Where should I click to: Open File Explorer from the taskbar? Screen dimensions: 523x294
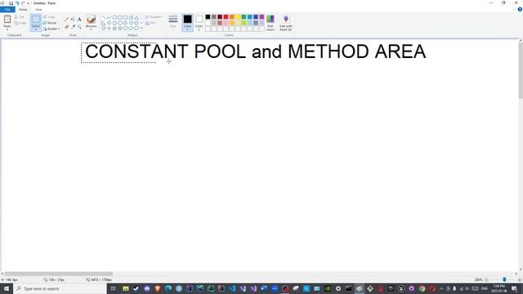pyautogui.click(x=126, y=288)
